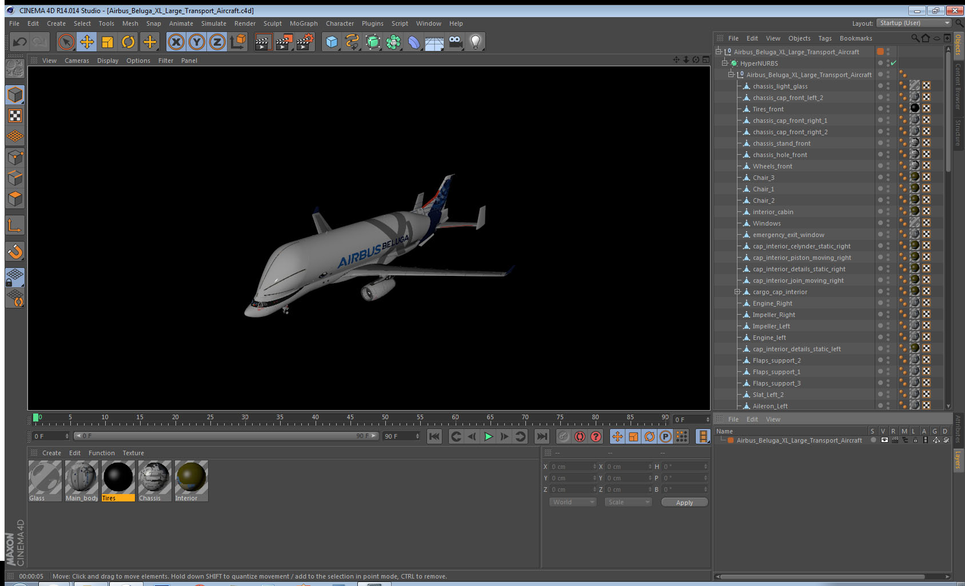This screenshot has height=586, width=965.
Task: Open the Render Settings dialog
Action: pyautogui.click(x=305, y=42)
